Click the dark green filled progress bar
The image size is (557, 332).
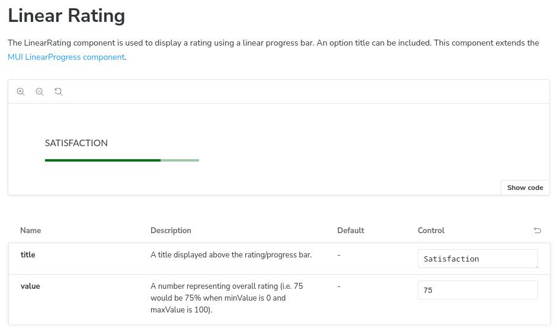[x=103, y=160]
